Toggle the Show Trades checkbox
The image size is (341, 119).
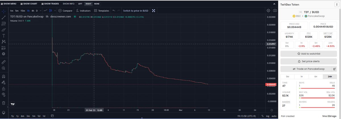click(x=42, y=4)
